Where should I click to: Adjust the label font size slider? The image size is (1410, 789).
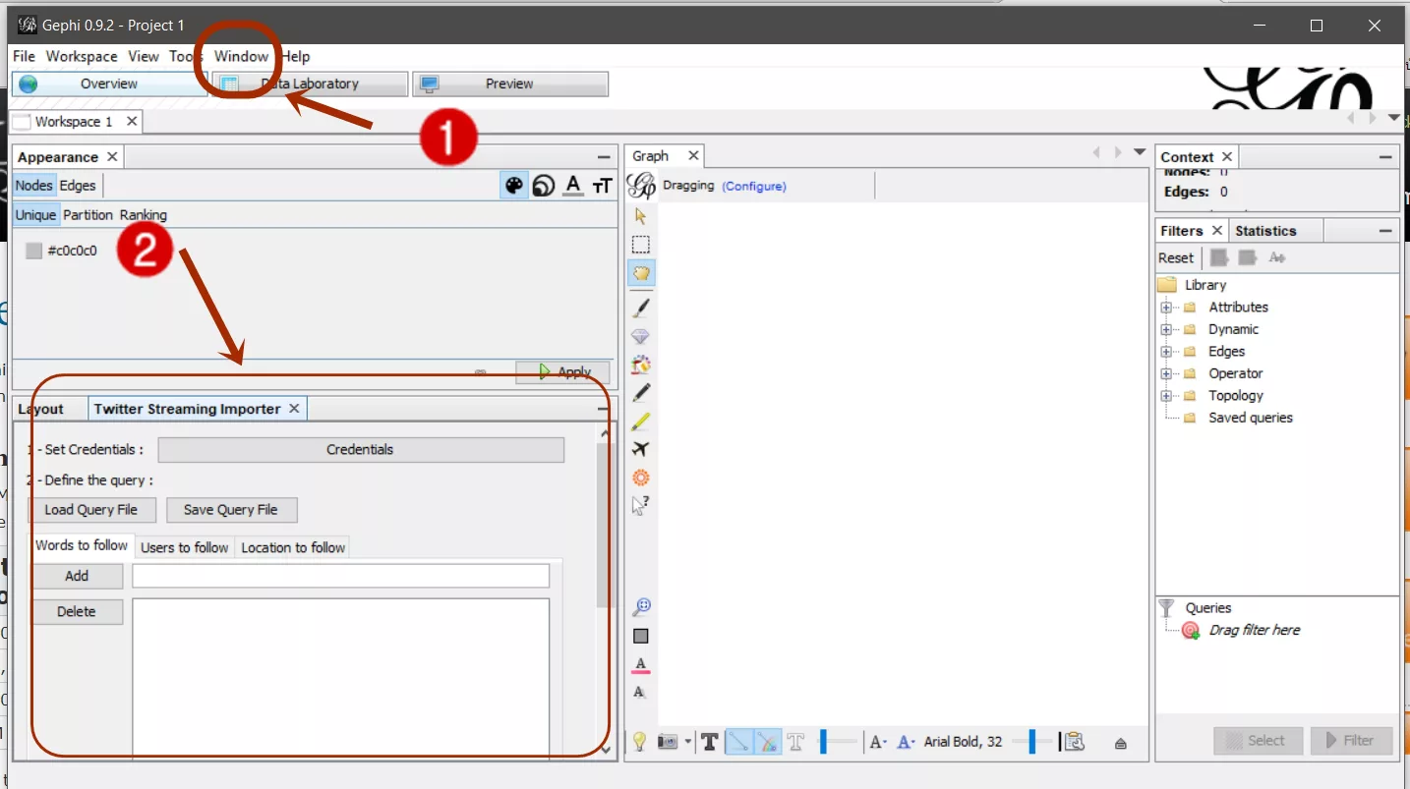(x=1032, y=742)
